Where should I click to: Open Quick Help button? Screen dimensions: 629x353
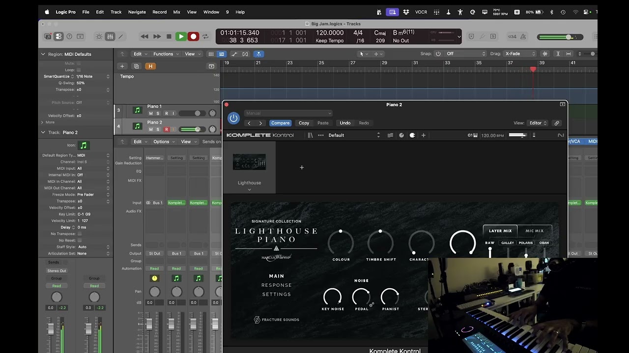[x=69, y=36]
